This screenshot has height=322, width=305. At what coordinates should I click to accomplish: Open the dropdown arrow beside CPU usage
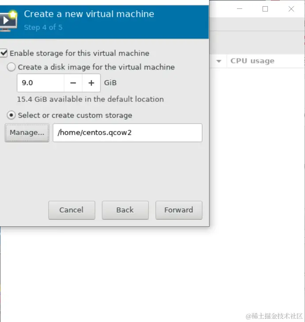tap(219, 61)
